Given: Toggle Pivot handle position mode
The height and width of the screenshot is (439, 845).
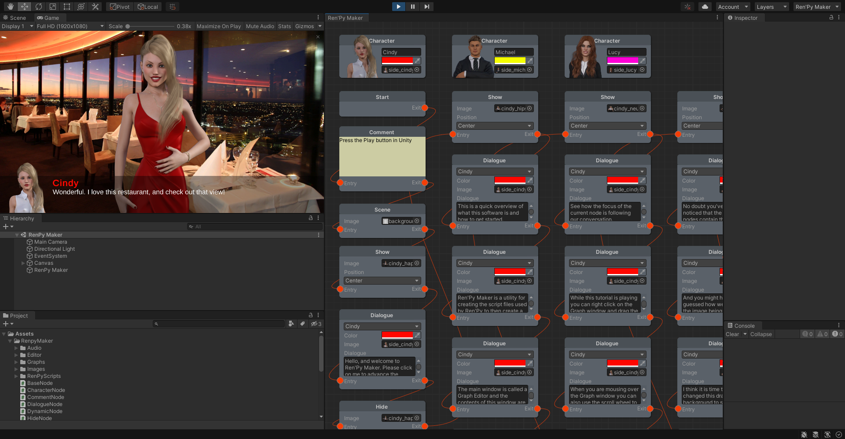Looking at the screenshot, I should point(120,7).
